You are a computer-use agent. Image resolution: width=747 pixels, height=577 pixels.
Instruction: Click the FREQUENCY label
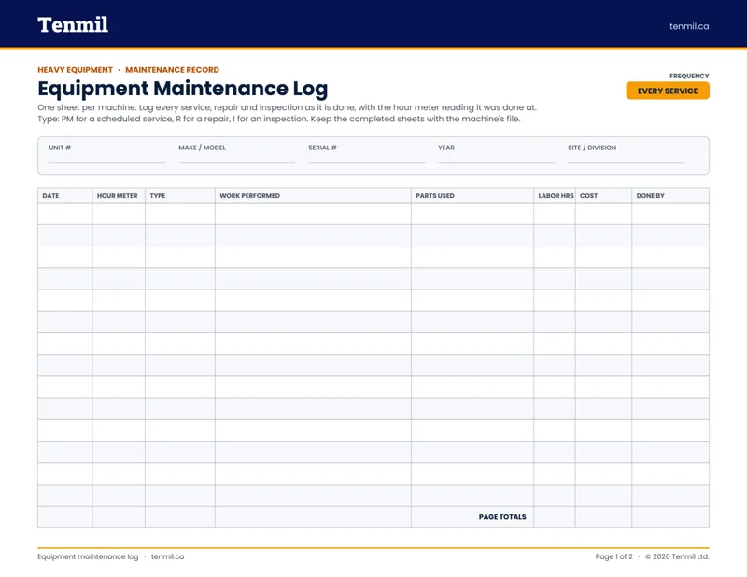coord(689,76)
